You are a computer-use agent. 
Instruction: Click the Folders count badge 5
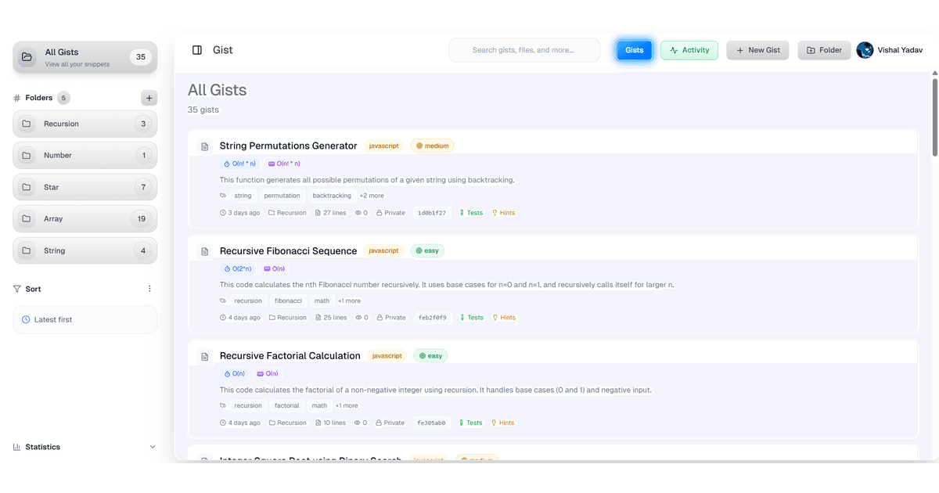63,98
